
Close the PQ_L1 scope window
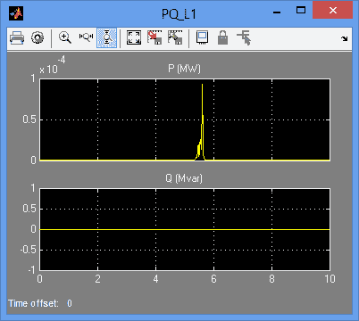[333, 10]
